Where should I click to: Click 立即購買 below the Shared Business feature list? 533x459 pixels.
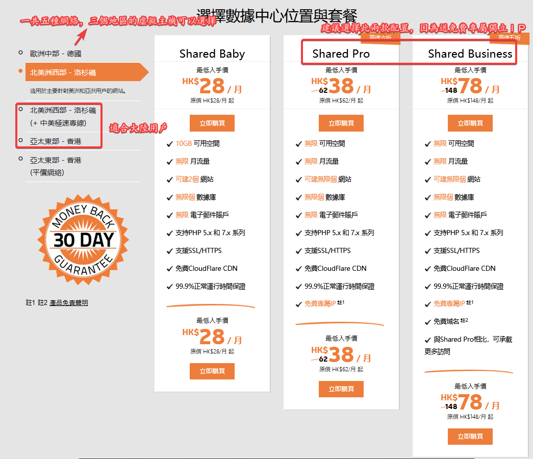(470, 436)
